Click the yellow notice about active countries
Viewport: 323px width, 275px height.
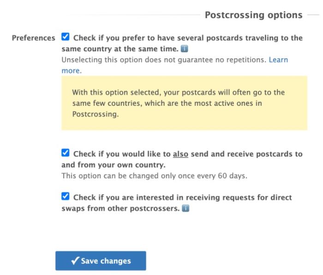coord(184,103)
